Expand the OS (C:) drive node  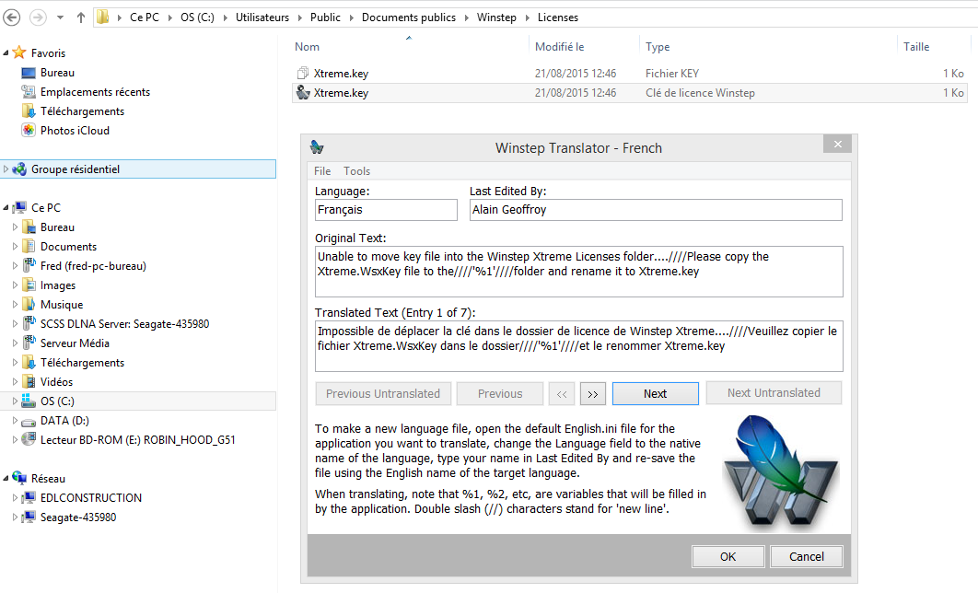pos(15,401)
